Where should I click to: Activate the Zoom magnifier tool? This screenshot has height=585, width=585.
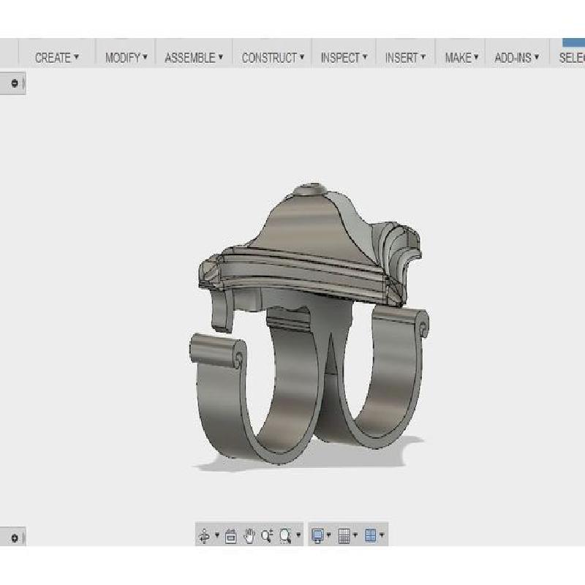(x=267, y=537)
